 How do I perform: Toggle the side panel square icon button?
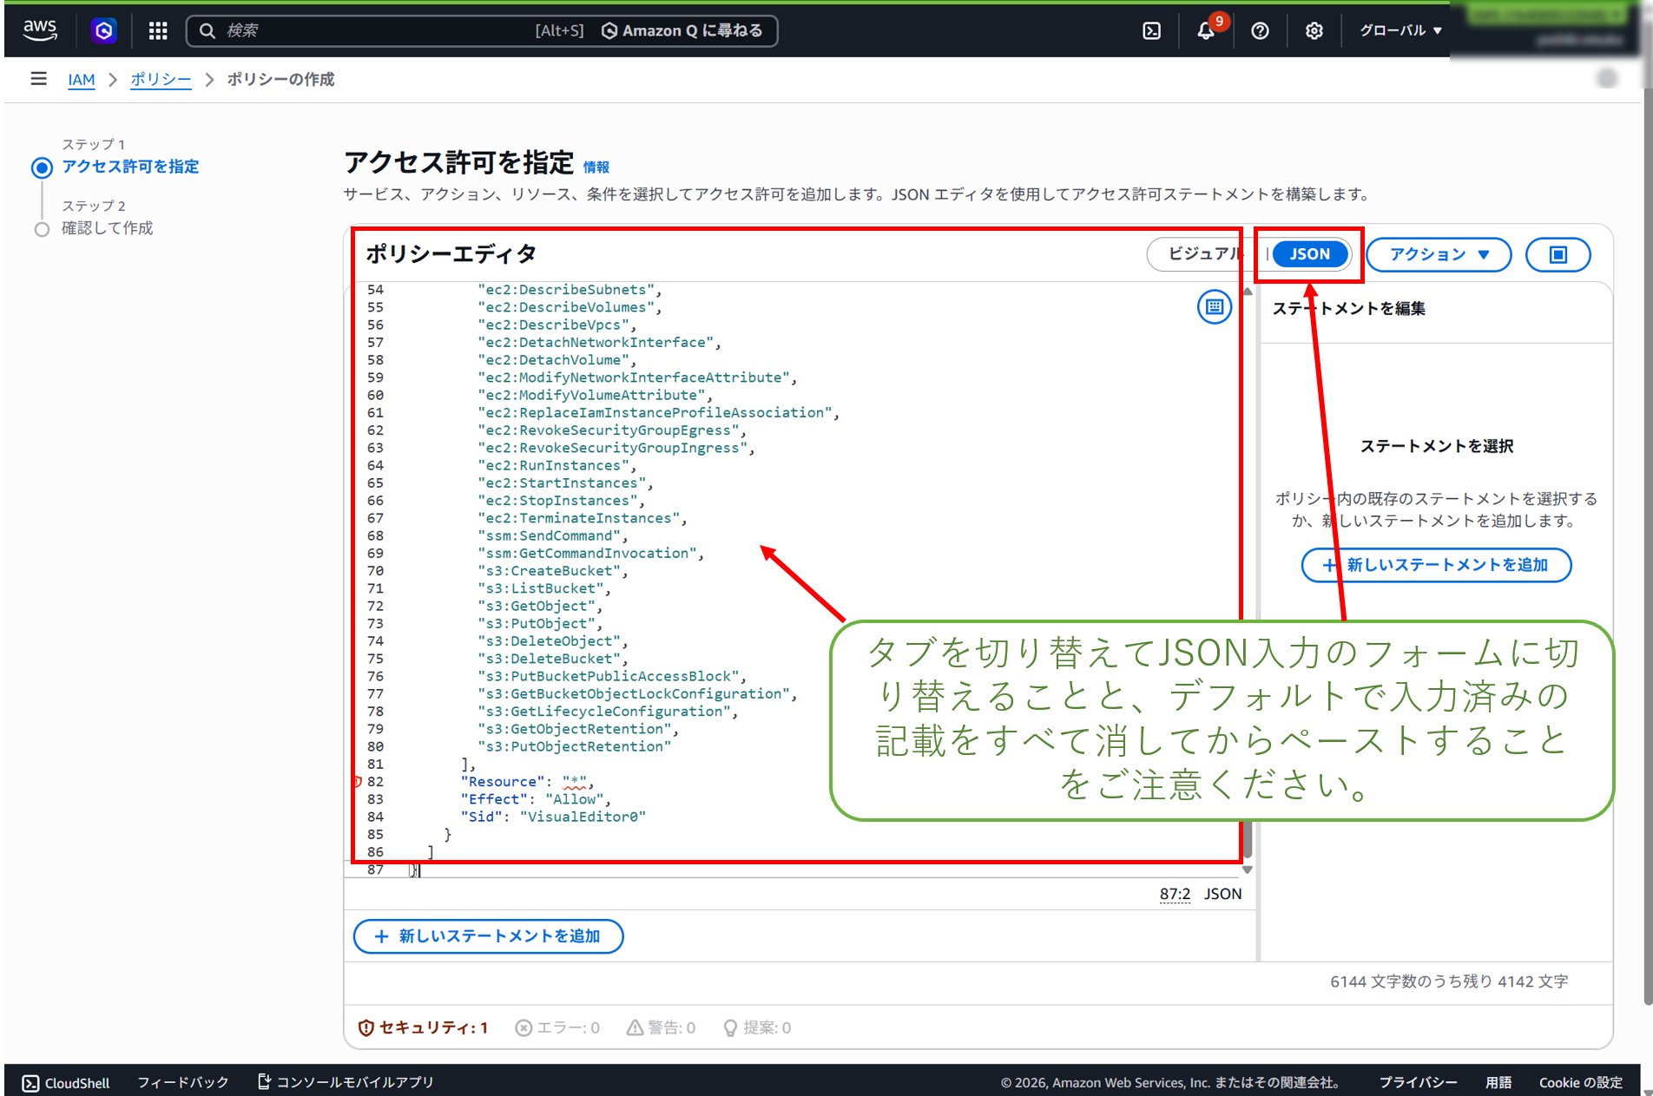point(1558,254)
